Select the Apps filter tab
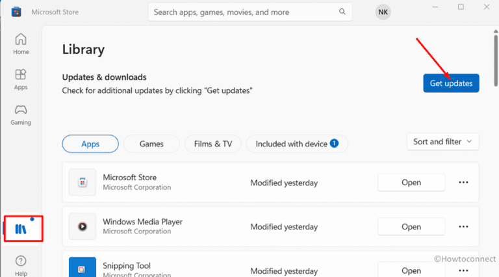The height and width of the screenshot is (277, 499). 90,144
